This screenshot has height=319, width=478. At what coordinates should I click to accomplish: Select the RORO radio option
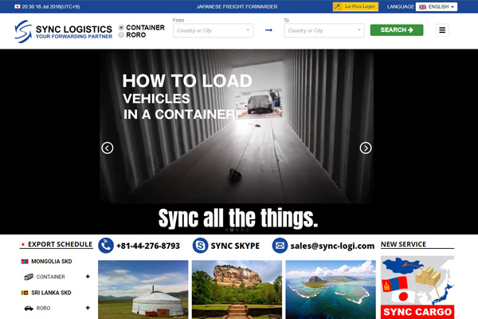coord(121,35)
